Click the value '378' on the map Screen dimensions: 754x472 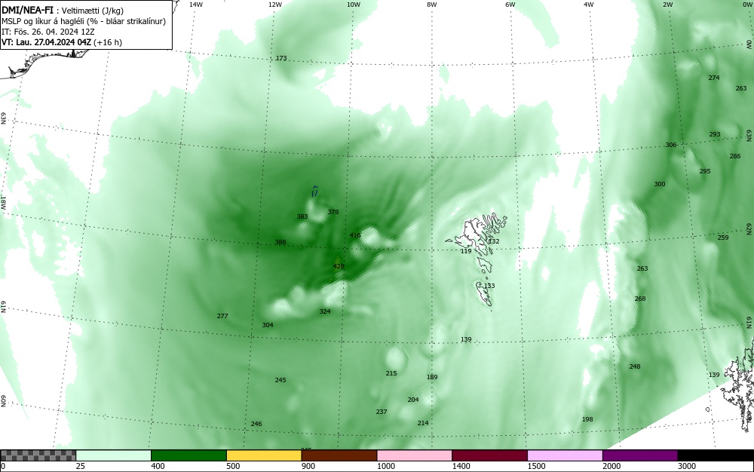(333, 212)
